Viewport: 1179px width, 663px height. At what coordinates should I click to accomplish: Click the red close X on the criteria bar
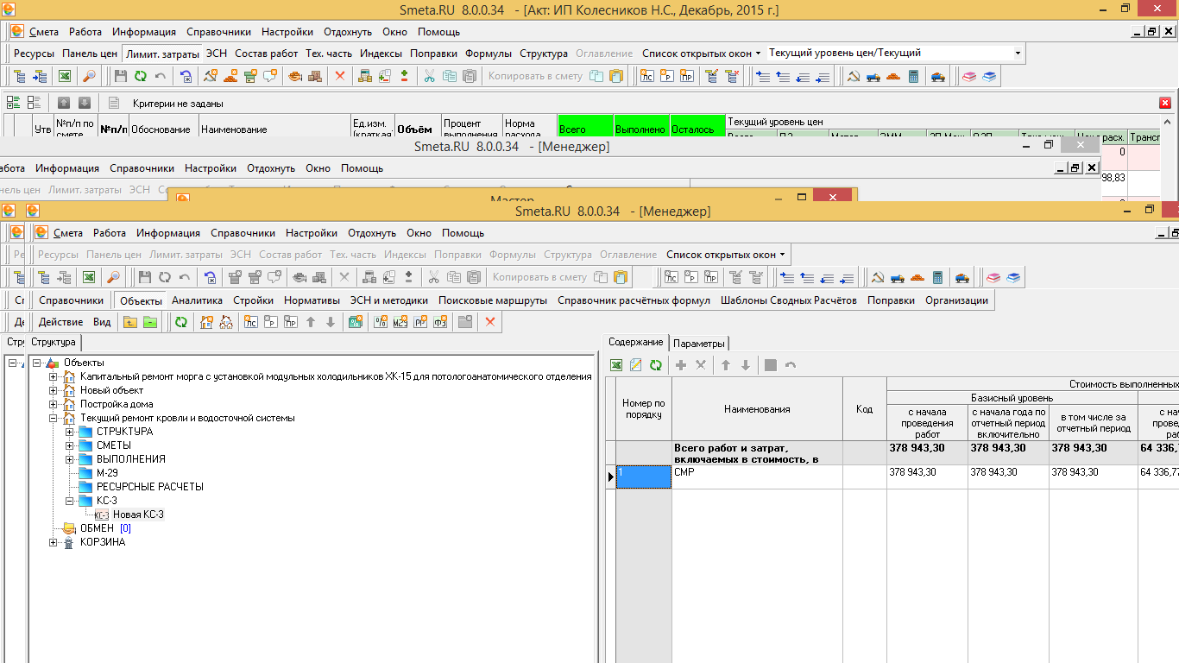click(1165, 103)
